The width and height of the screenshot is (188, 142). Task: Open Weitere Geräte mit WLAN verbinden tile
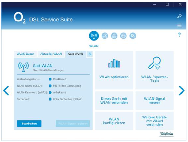[155, 121]
